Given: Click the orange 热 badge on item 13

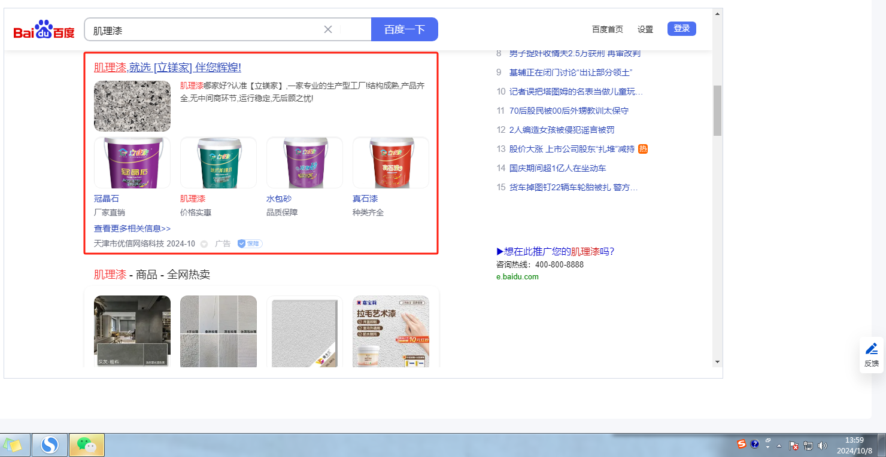Looking at the screenshot, I should coord(643,149).
